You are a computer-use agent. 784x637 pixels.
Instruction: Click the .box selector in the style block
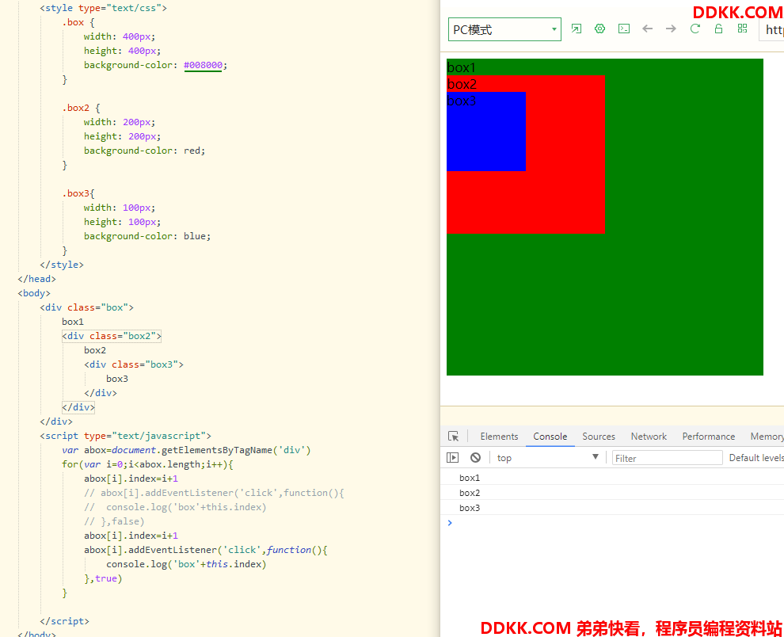point(73,22)
